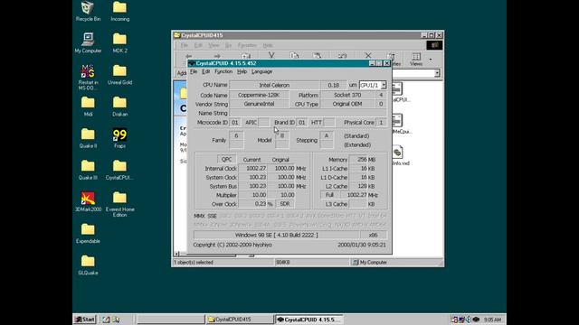Click the Copyright hiyohiyo text
This screenshot has width=579, height=325.
(233, 245)
